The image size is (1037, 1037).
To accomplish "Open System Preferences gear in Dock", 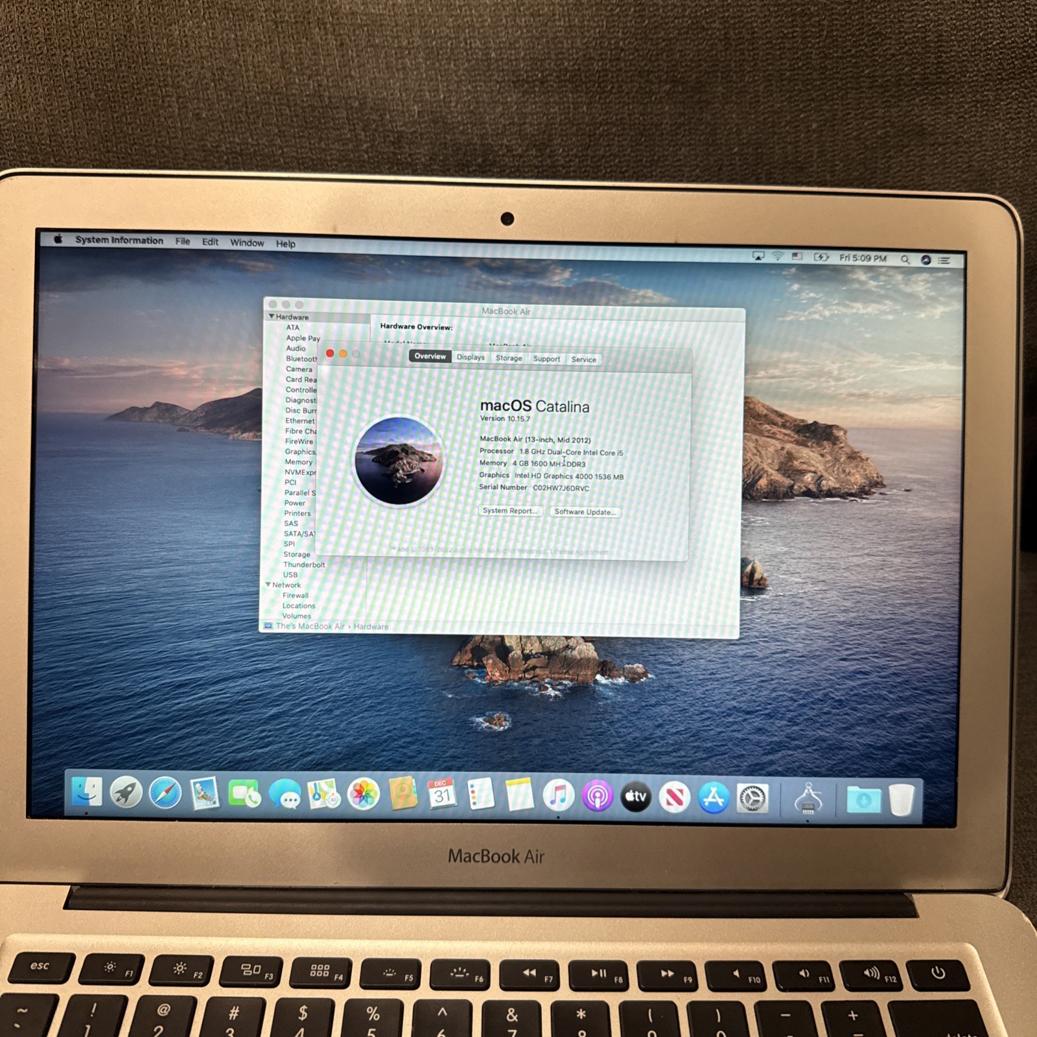I will click(x=752, y=798).
